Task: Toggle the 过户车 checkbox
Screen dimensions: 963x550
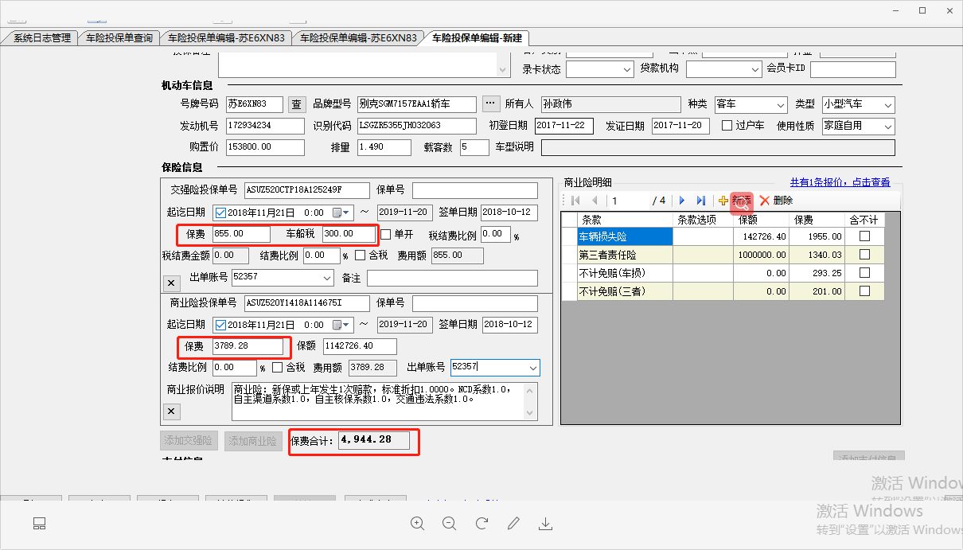Action: [727, 126]
